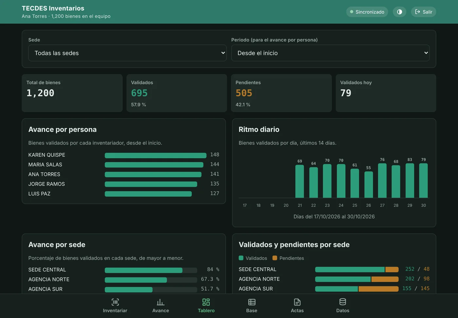Click the Pendientes 505 card
Viewport: 458px width, 318px height.
pos(281,93)
